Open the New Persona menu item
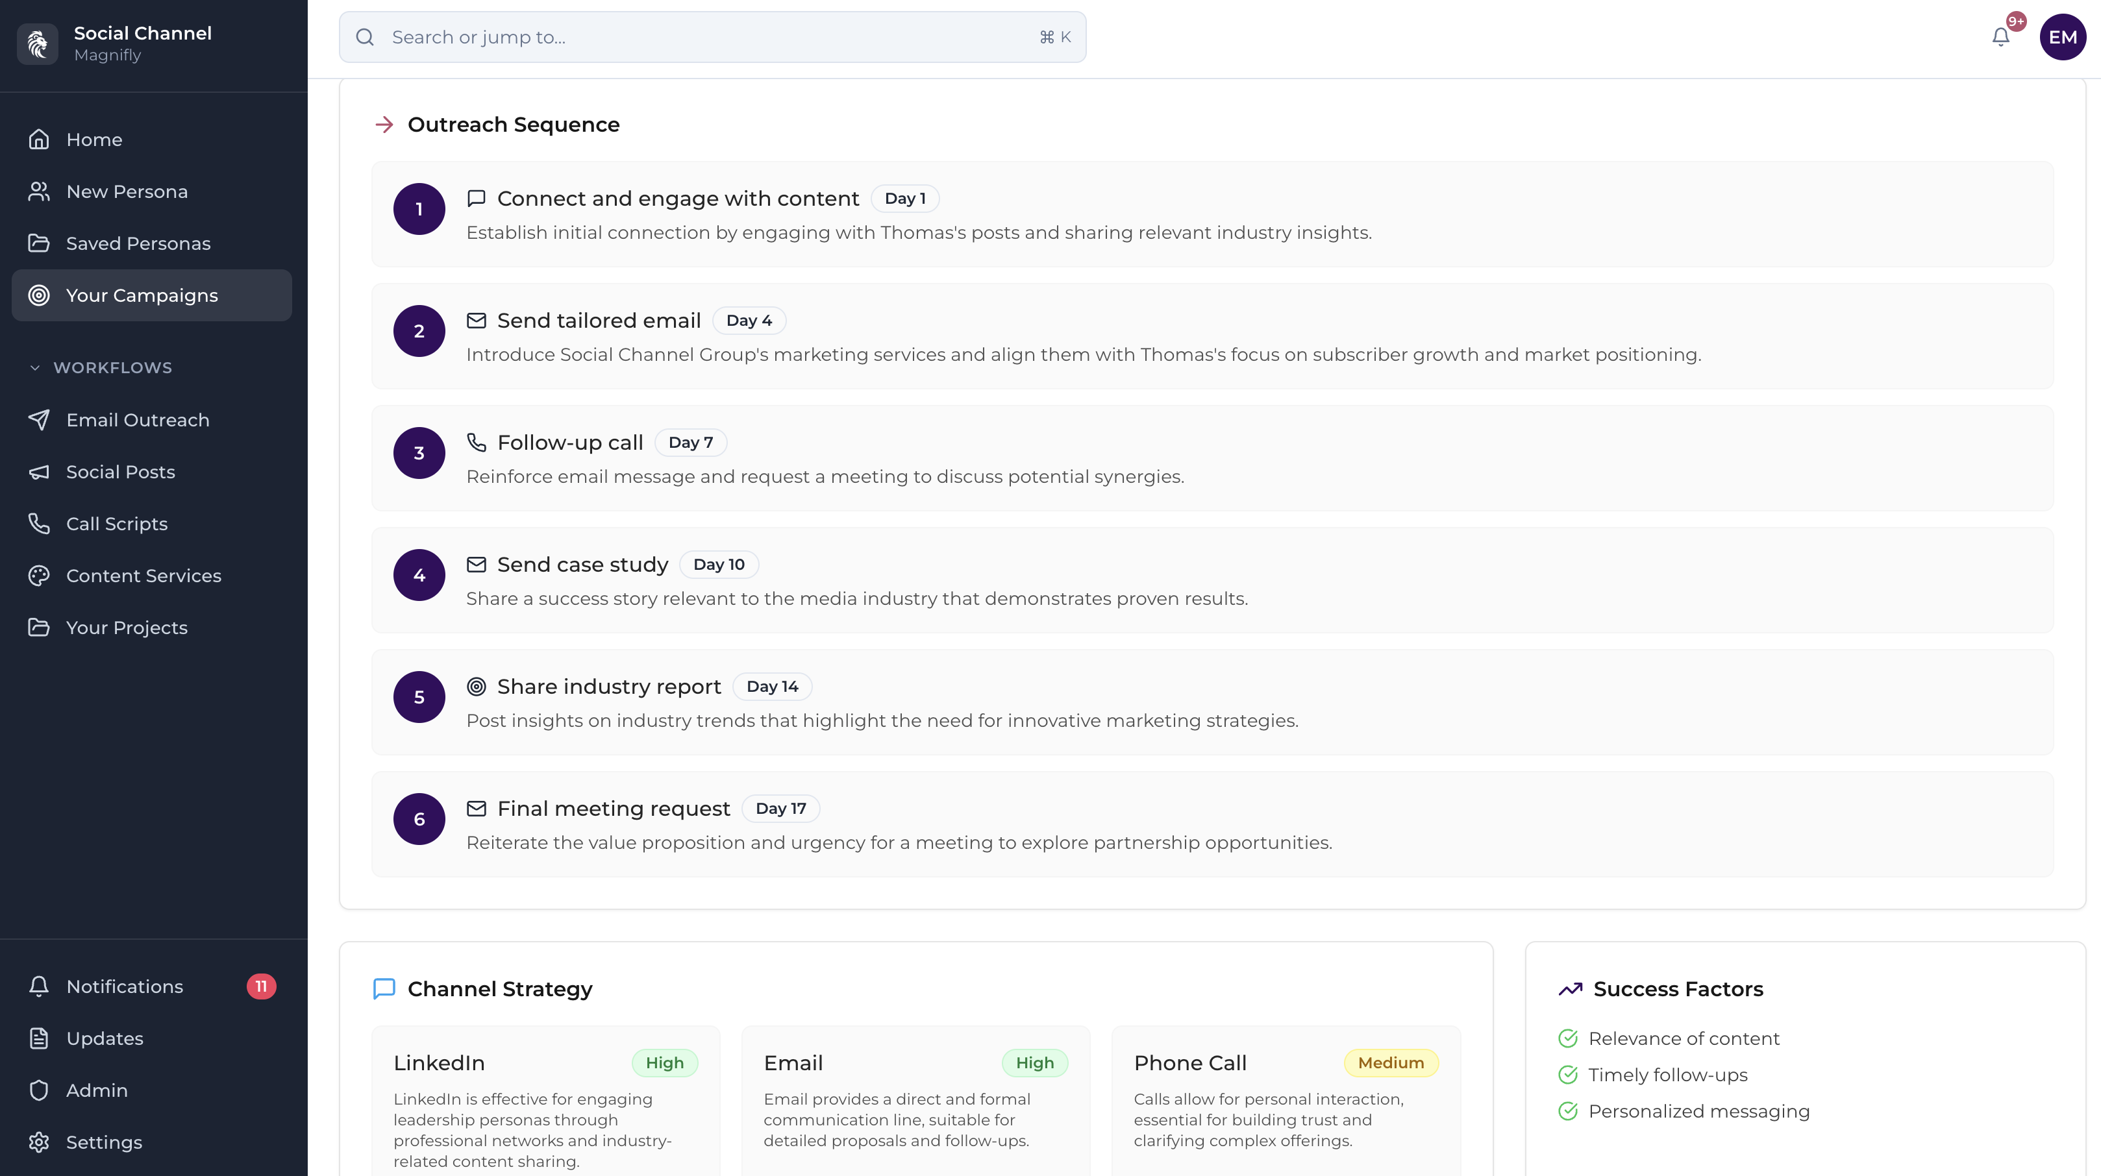The image size is (2101, 1176). point(127,191)
